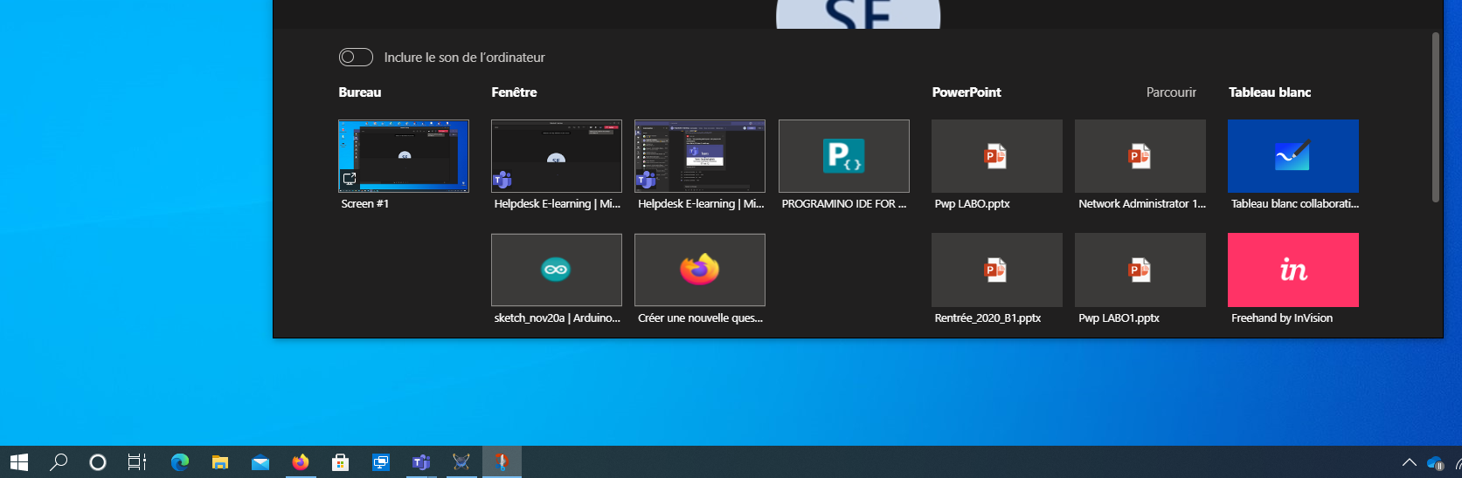Open Pwp LABO.pptx presentation
The width and height of the screenshot is (1462, 478).
997,156
